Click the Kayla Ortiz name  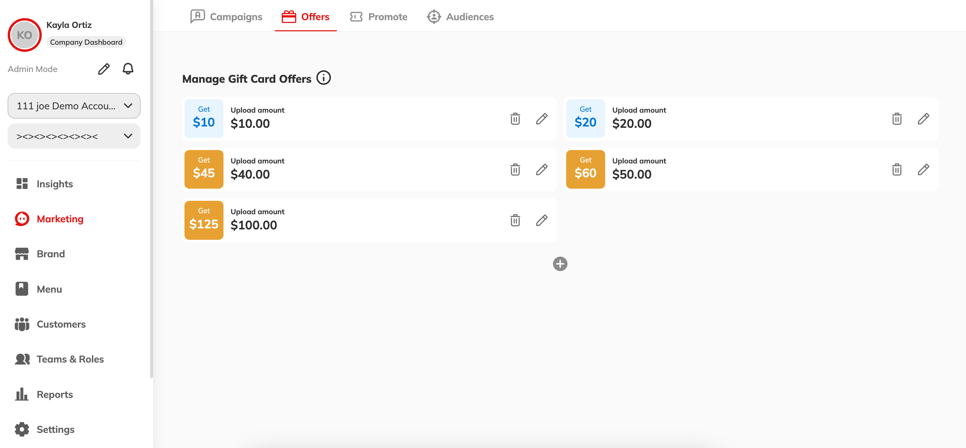coord(69,25)
